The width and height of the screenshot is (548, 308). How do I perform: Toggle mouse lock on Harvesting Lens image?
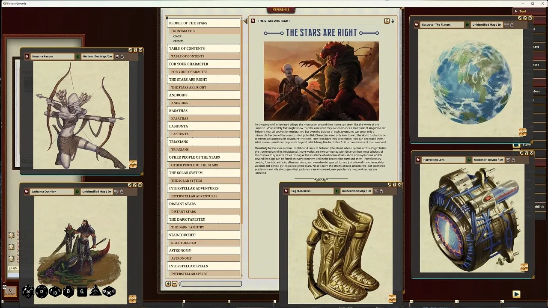point(513,160)
